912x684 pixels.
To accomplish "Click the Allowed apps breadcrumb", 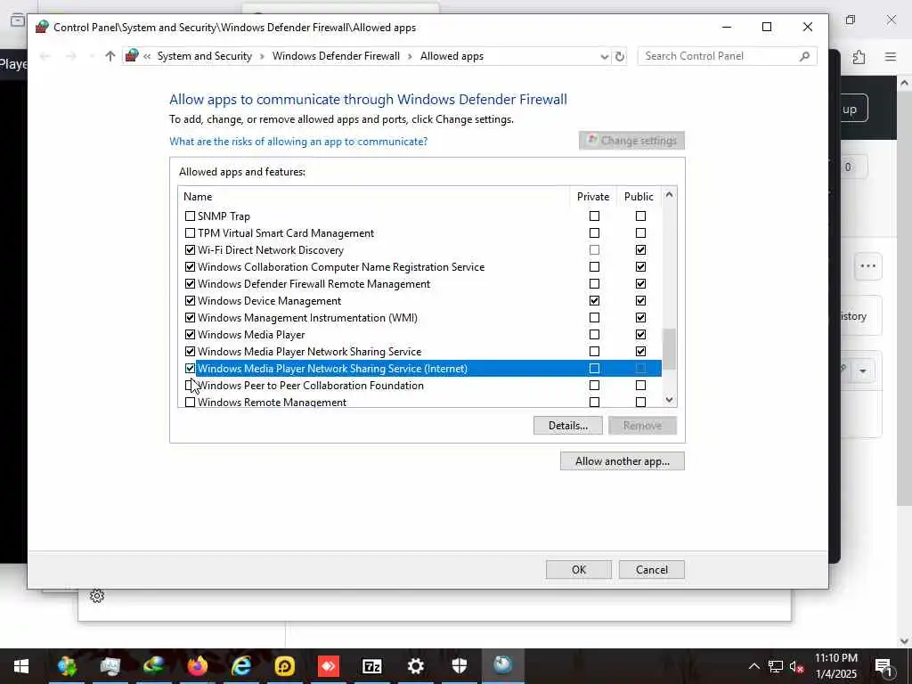I will tap(452, 56).
